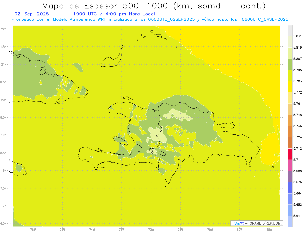
Task: Click the legend value '5.64'
Action: click(x=296, y=216)
